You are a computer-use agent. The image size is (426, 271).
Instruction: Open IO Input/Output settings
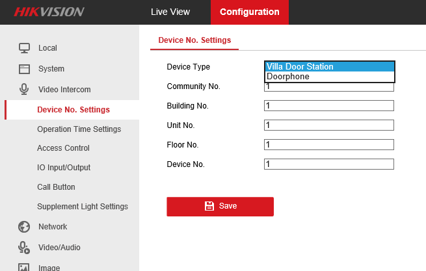click(64, 168)
